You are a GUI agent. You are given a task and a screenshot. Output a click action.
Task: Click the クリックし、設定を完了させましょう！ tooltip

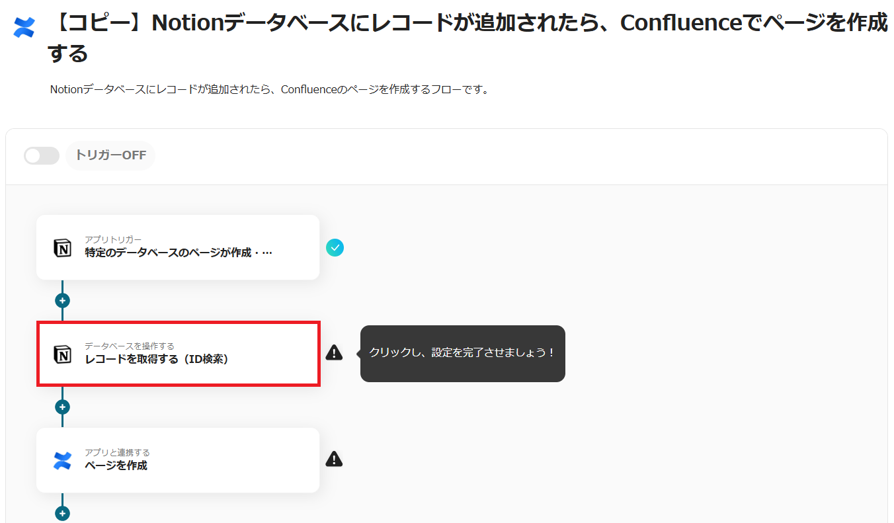pos(462,353)
